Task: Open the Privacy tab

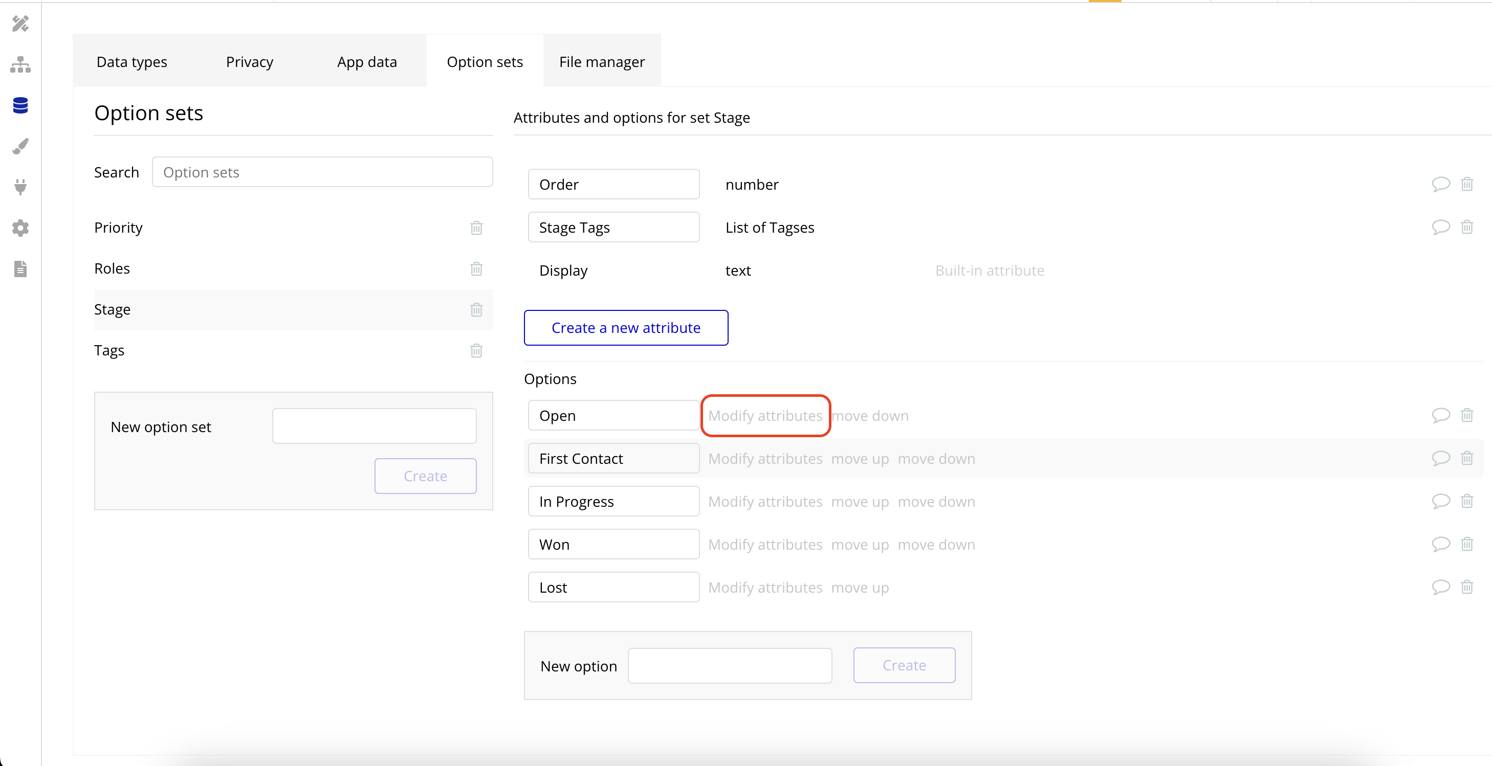Action: (249, 61)
